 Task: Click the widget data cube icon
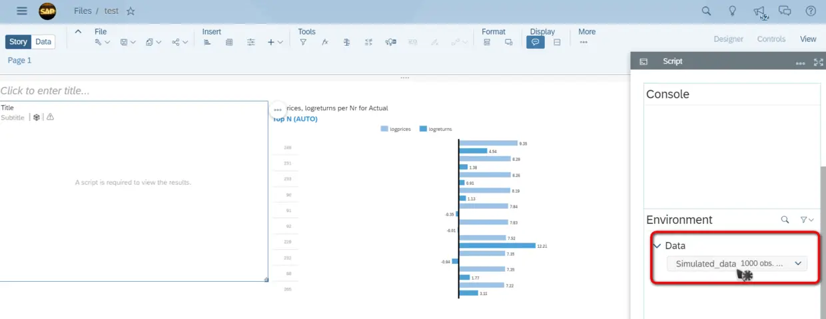coord(37,117)
